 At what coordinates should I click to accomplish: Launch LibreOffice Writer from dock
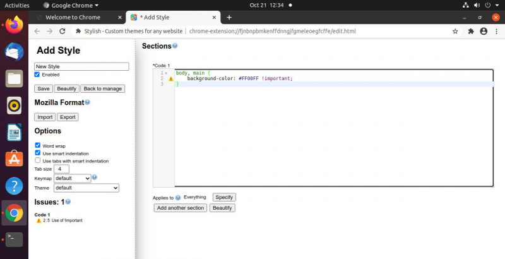tap(14, 132)
